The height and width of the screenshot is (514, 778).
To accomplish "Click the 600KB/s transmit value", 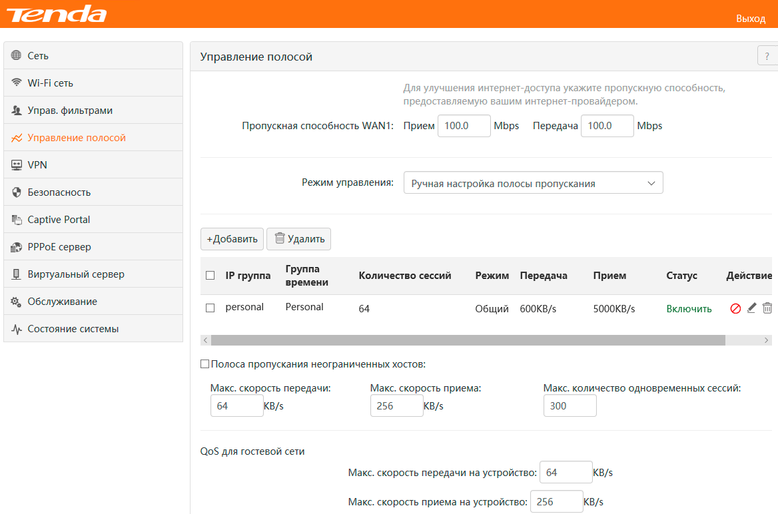I will [538, 308].
